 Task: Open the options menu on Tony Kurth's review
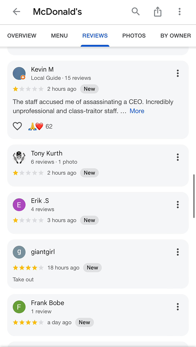click(x=178, y=157)
